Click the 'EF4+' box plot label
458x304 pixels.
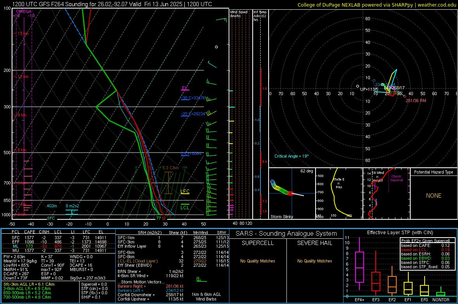[359, 300]
